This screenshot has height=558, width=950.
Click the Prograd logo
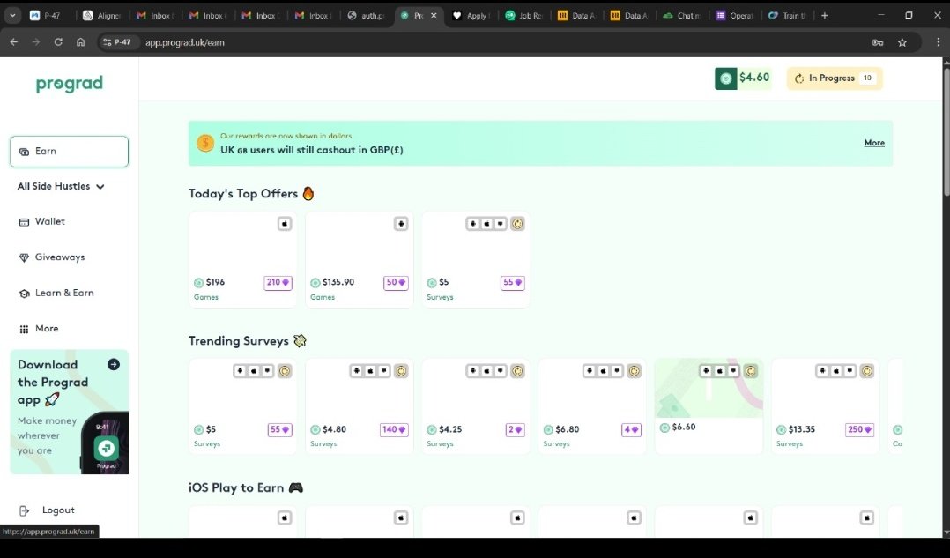pyautogui.click(x=69, y=84)
